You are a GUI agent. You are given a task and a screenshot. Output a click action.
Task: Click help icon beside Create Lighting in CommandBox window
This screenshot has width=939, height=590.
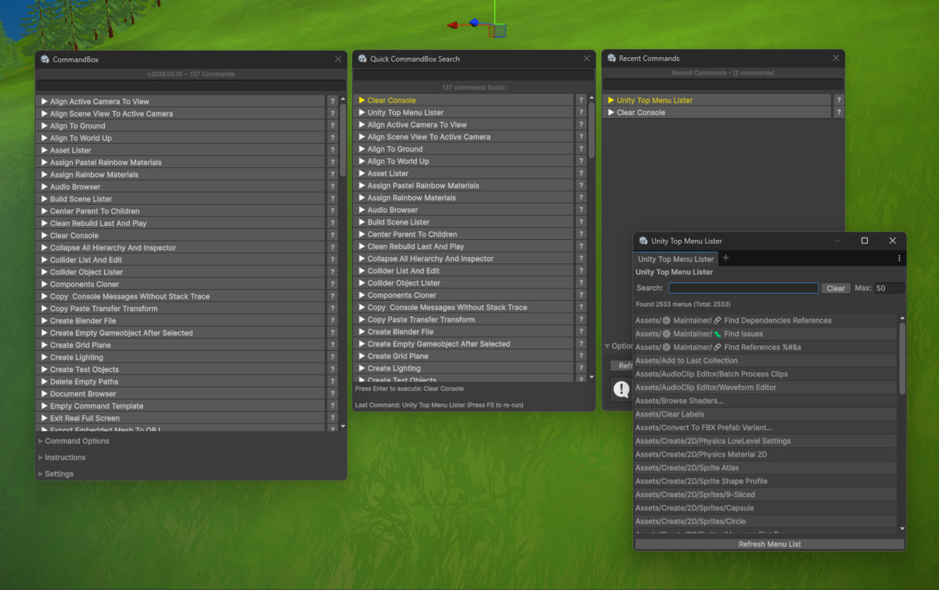(333, 357)
